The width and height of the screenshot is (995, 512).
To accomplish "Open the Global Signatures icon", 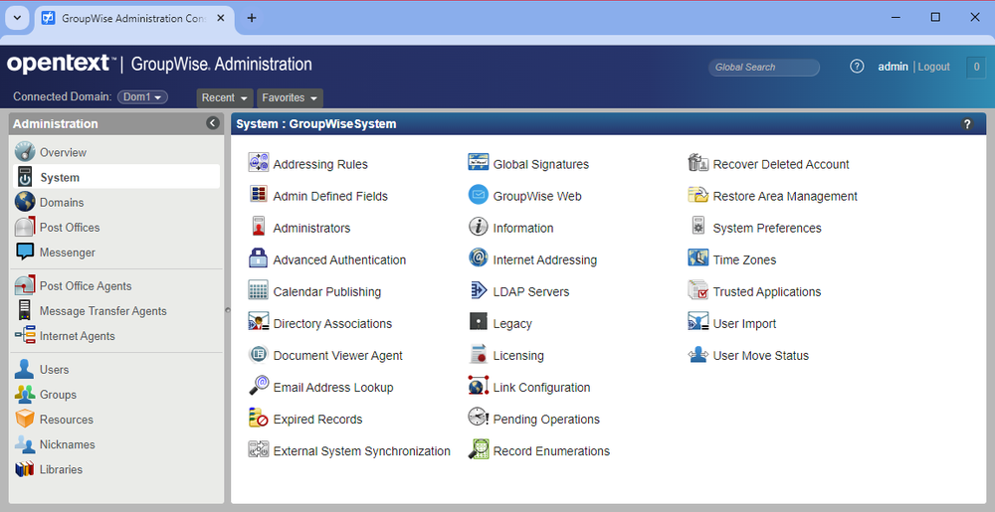I will [479, 163].
